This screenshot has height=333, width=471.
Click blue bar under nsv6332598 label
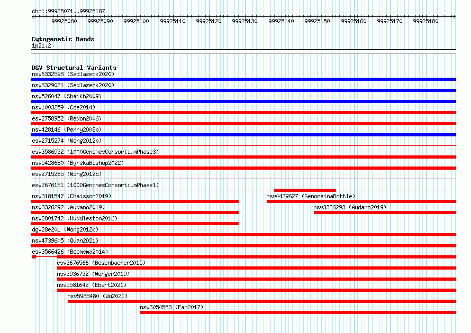pyautogui.click(x=243, y=79)
